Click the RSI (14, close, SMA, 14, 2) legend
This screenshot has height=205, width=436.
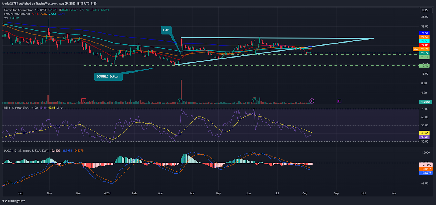(21, 108)
